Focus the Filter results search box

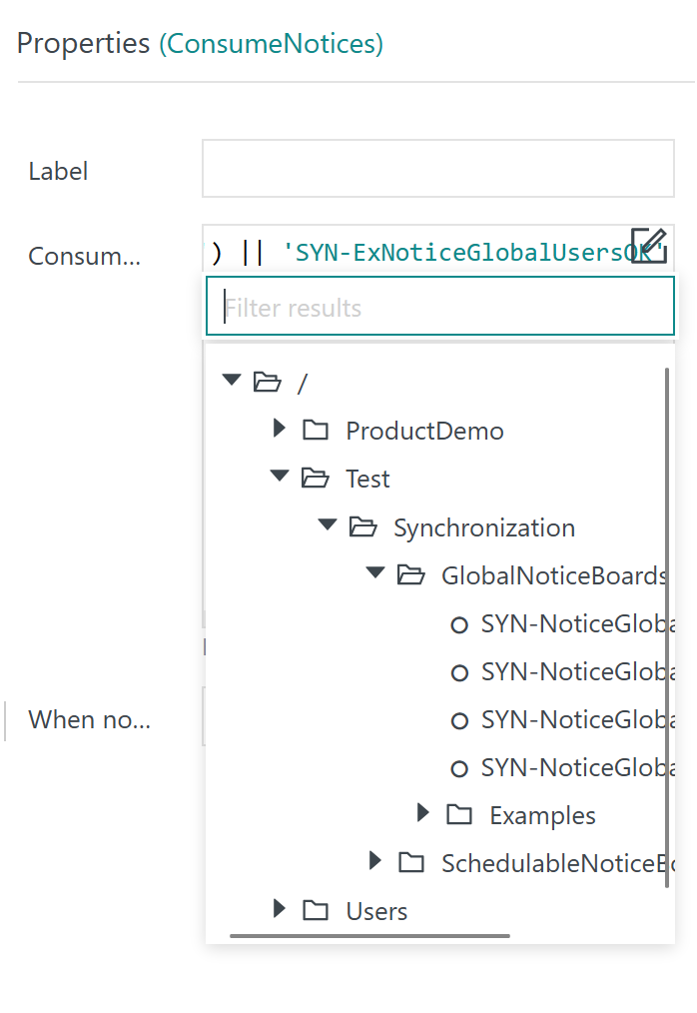coord(439,307)
